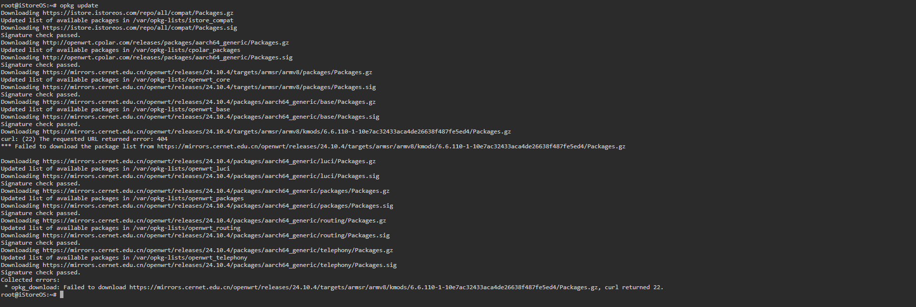Open the istore compat Packages.gz URL
The width and height of the screenshot is (916, 307).
click(138, 13)
